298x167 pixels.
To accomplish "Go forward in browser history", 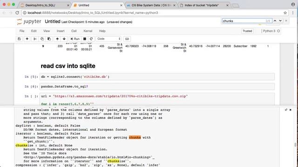I will (x=11, y=13).
